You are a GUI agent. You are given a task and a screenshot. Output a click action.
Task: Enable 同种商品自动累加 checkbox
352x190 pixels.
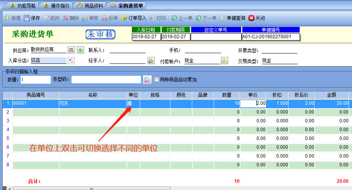point(156,80)
